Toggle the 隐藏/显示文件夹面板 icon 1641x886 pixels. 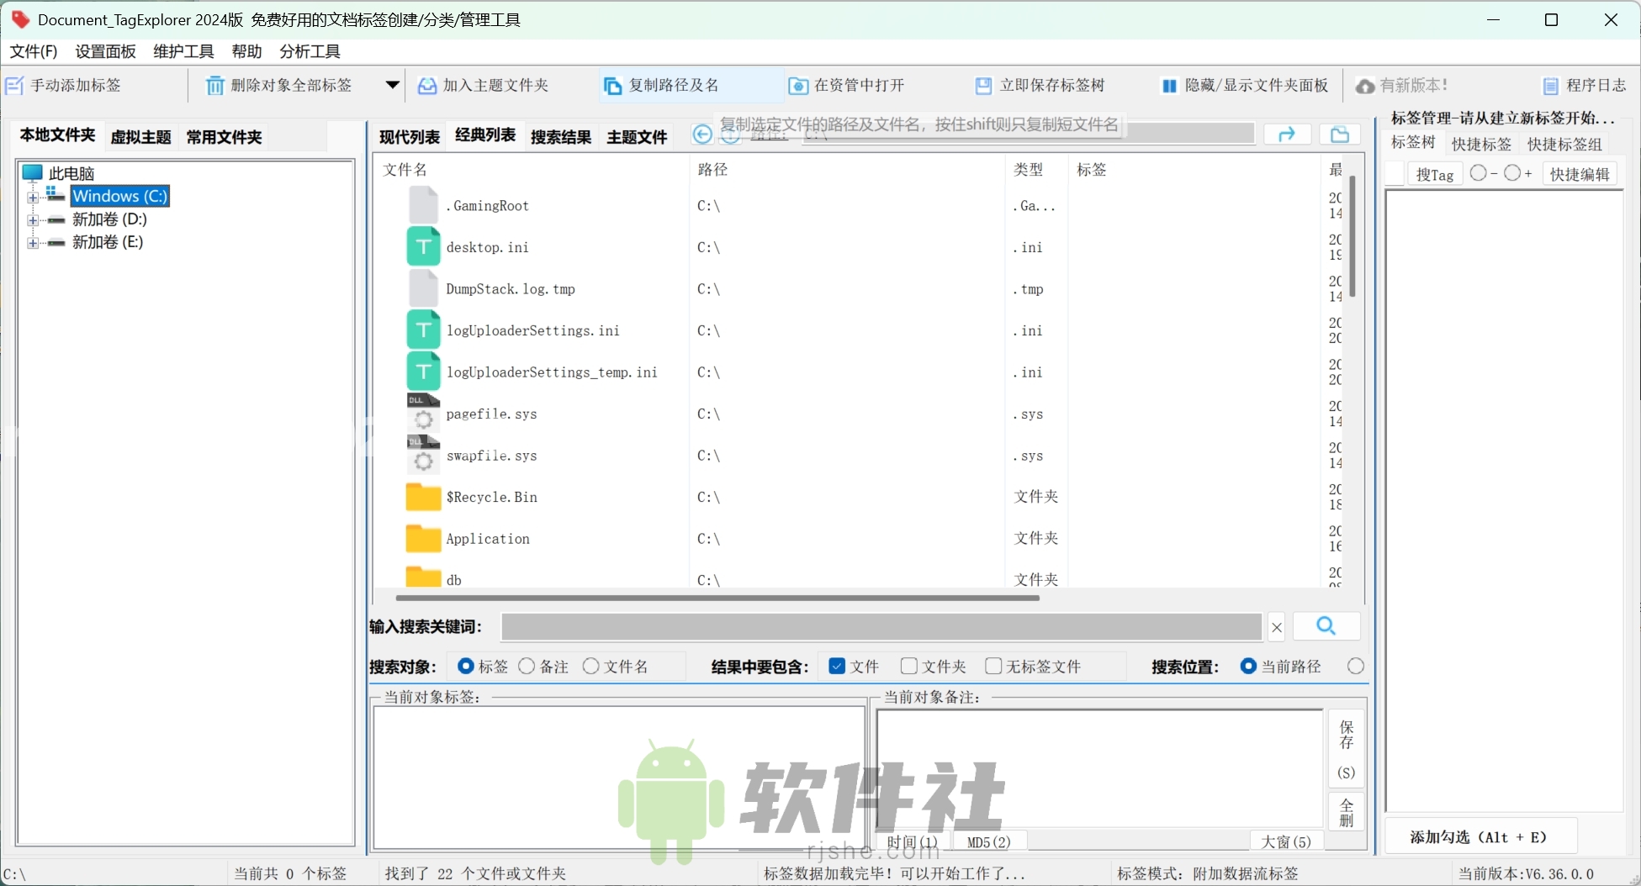click(x=1169, y=85)
